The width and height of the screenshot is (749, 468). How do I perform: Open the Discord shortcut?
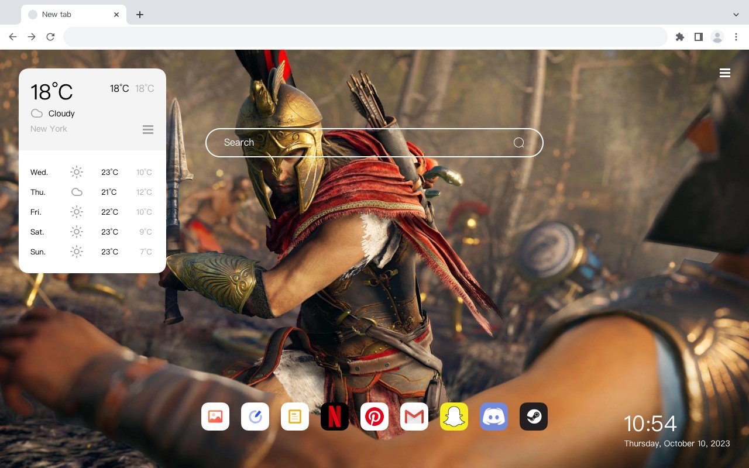[x=494, y=417]
